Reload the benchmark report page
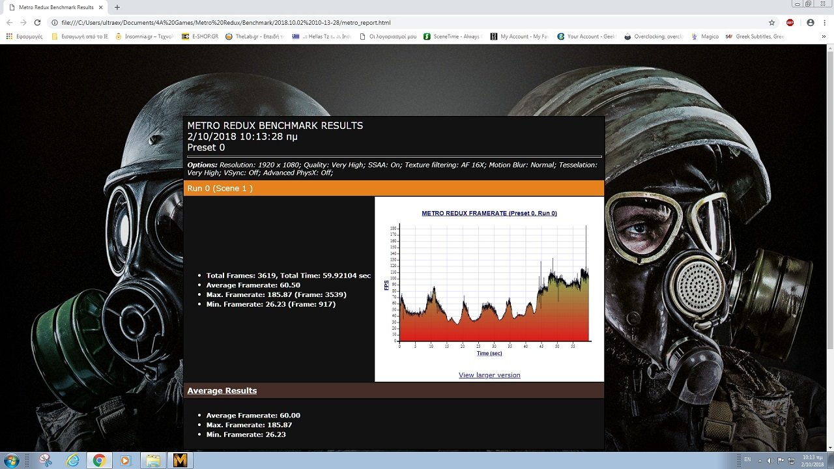834x469 pixels. coord(38,22)
